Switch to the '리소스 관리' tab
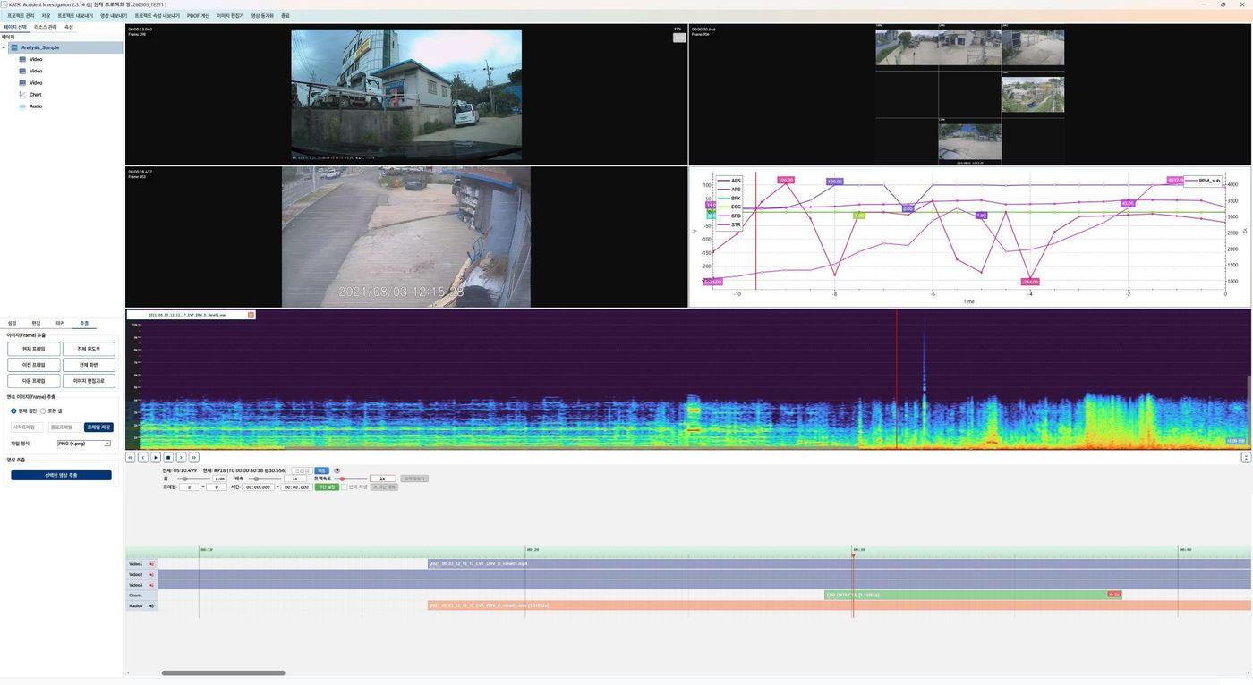Image resolution: width=1253 pixels, height=685 pixels. pyautogui.click(x=45, y=27)
